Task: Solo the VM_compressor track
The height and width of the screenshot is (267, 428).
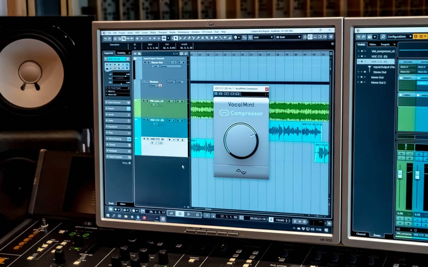Action: (147, 101)
